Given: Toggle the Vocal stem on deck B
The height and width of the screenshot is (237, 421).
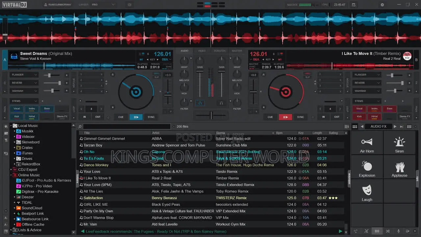Looking at the screenshot, I should [359, 109].
